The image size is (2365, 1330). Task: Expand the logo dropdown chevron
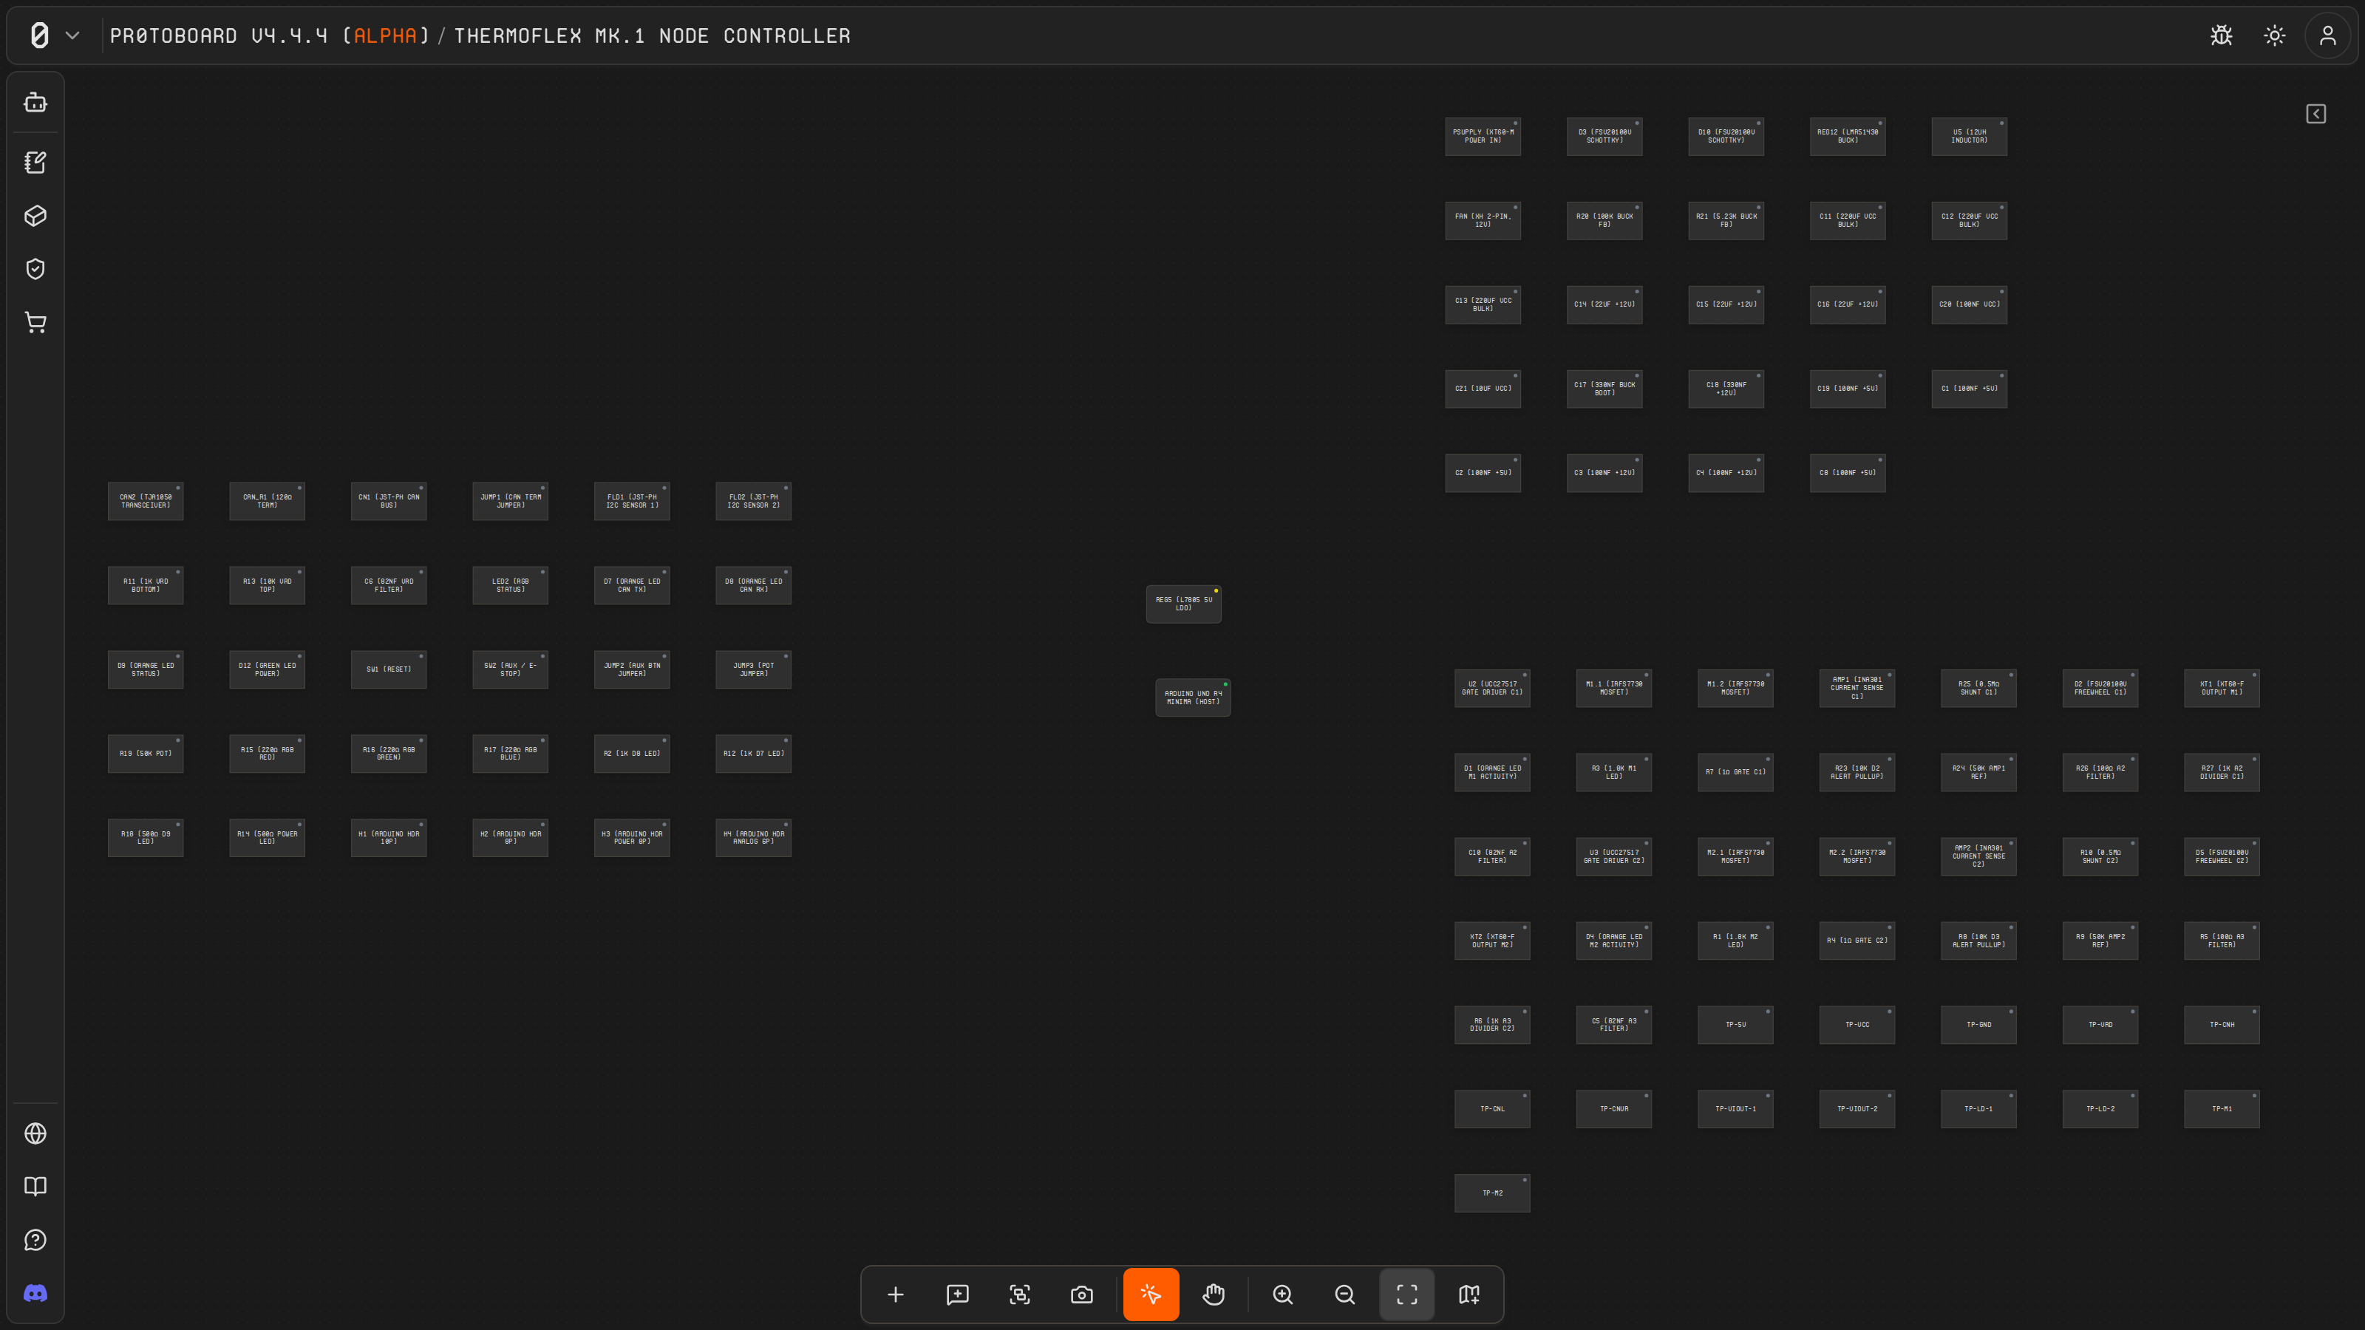click(x=72, y=35)
